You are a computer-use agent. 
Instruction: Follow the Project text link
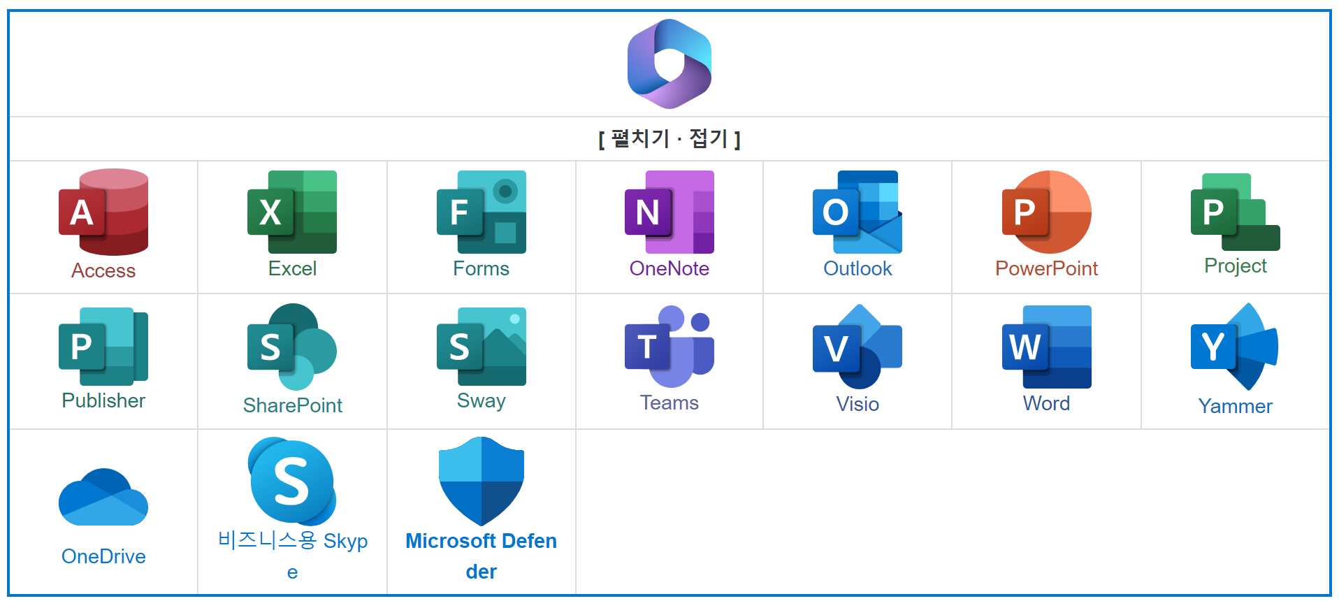pos(1236,266)
